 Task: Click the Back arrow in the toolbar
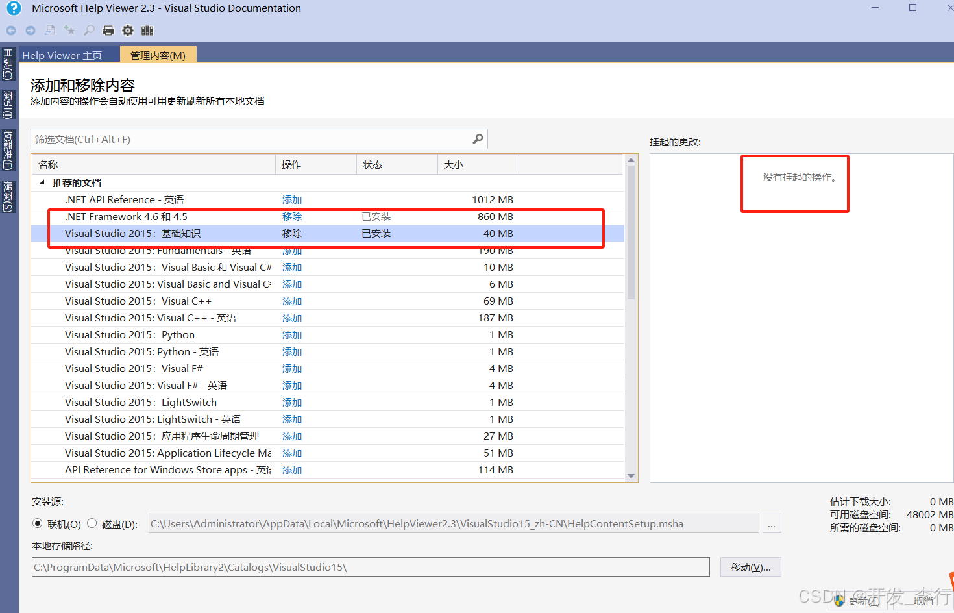[x=11, y=31]
